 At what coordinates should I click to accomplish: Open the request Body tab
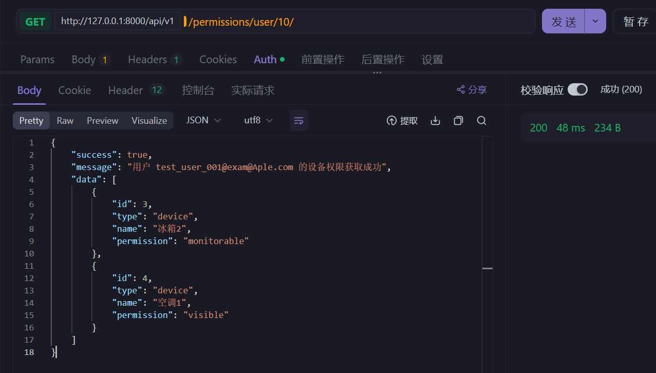pyautogui.click(x=91, y=60)
